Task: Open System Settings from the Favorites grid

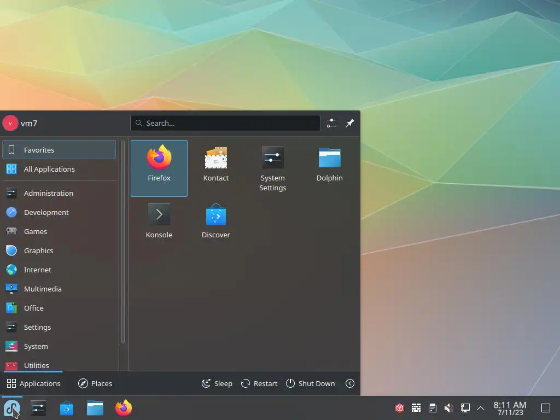Action: point(272,168)
